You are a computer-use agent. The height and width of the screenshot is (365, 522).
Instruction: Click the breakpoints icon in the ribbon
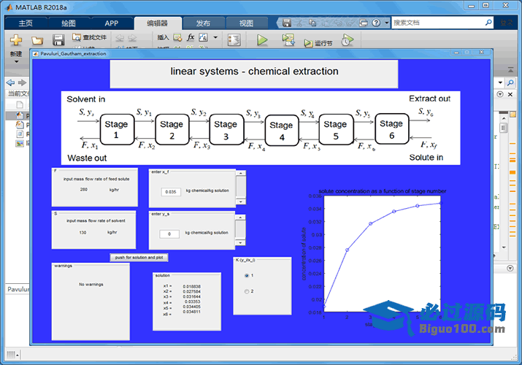tap(234, 40)
